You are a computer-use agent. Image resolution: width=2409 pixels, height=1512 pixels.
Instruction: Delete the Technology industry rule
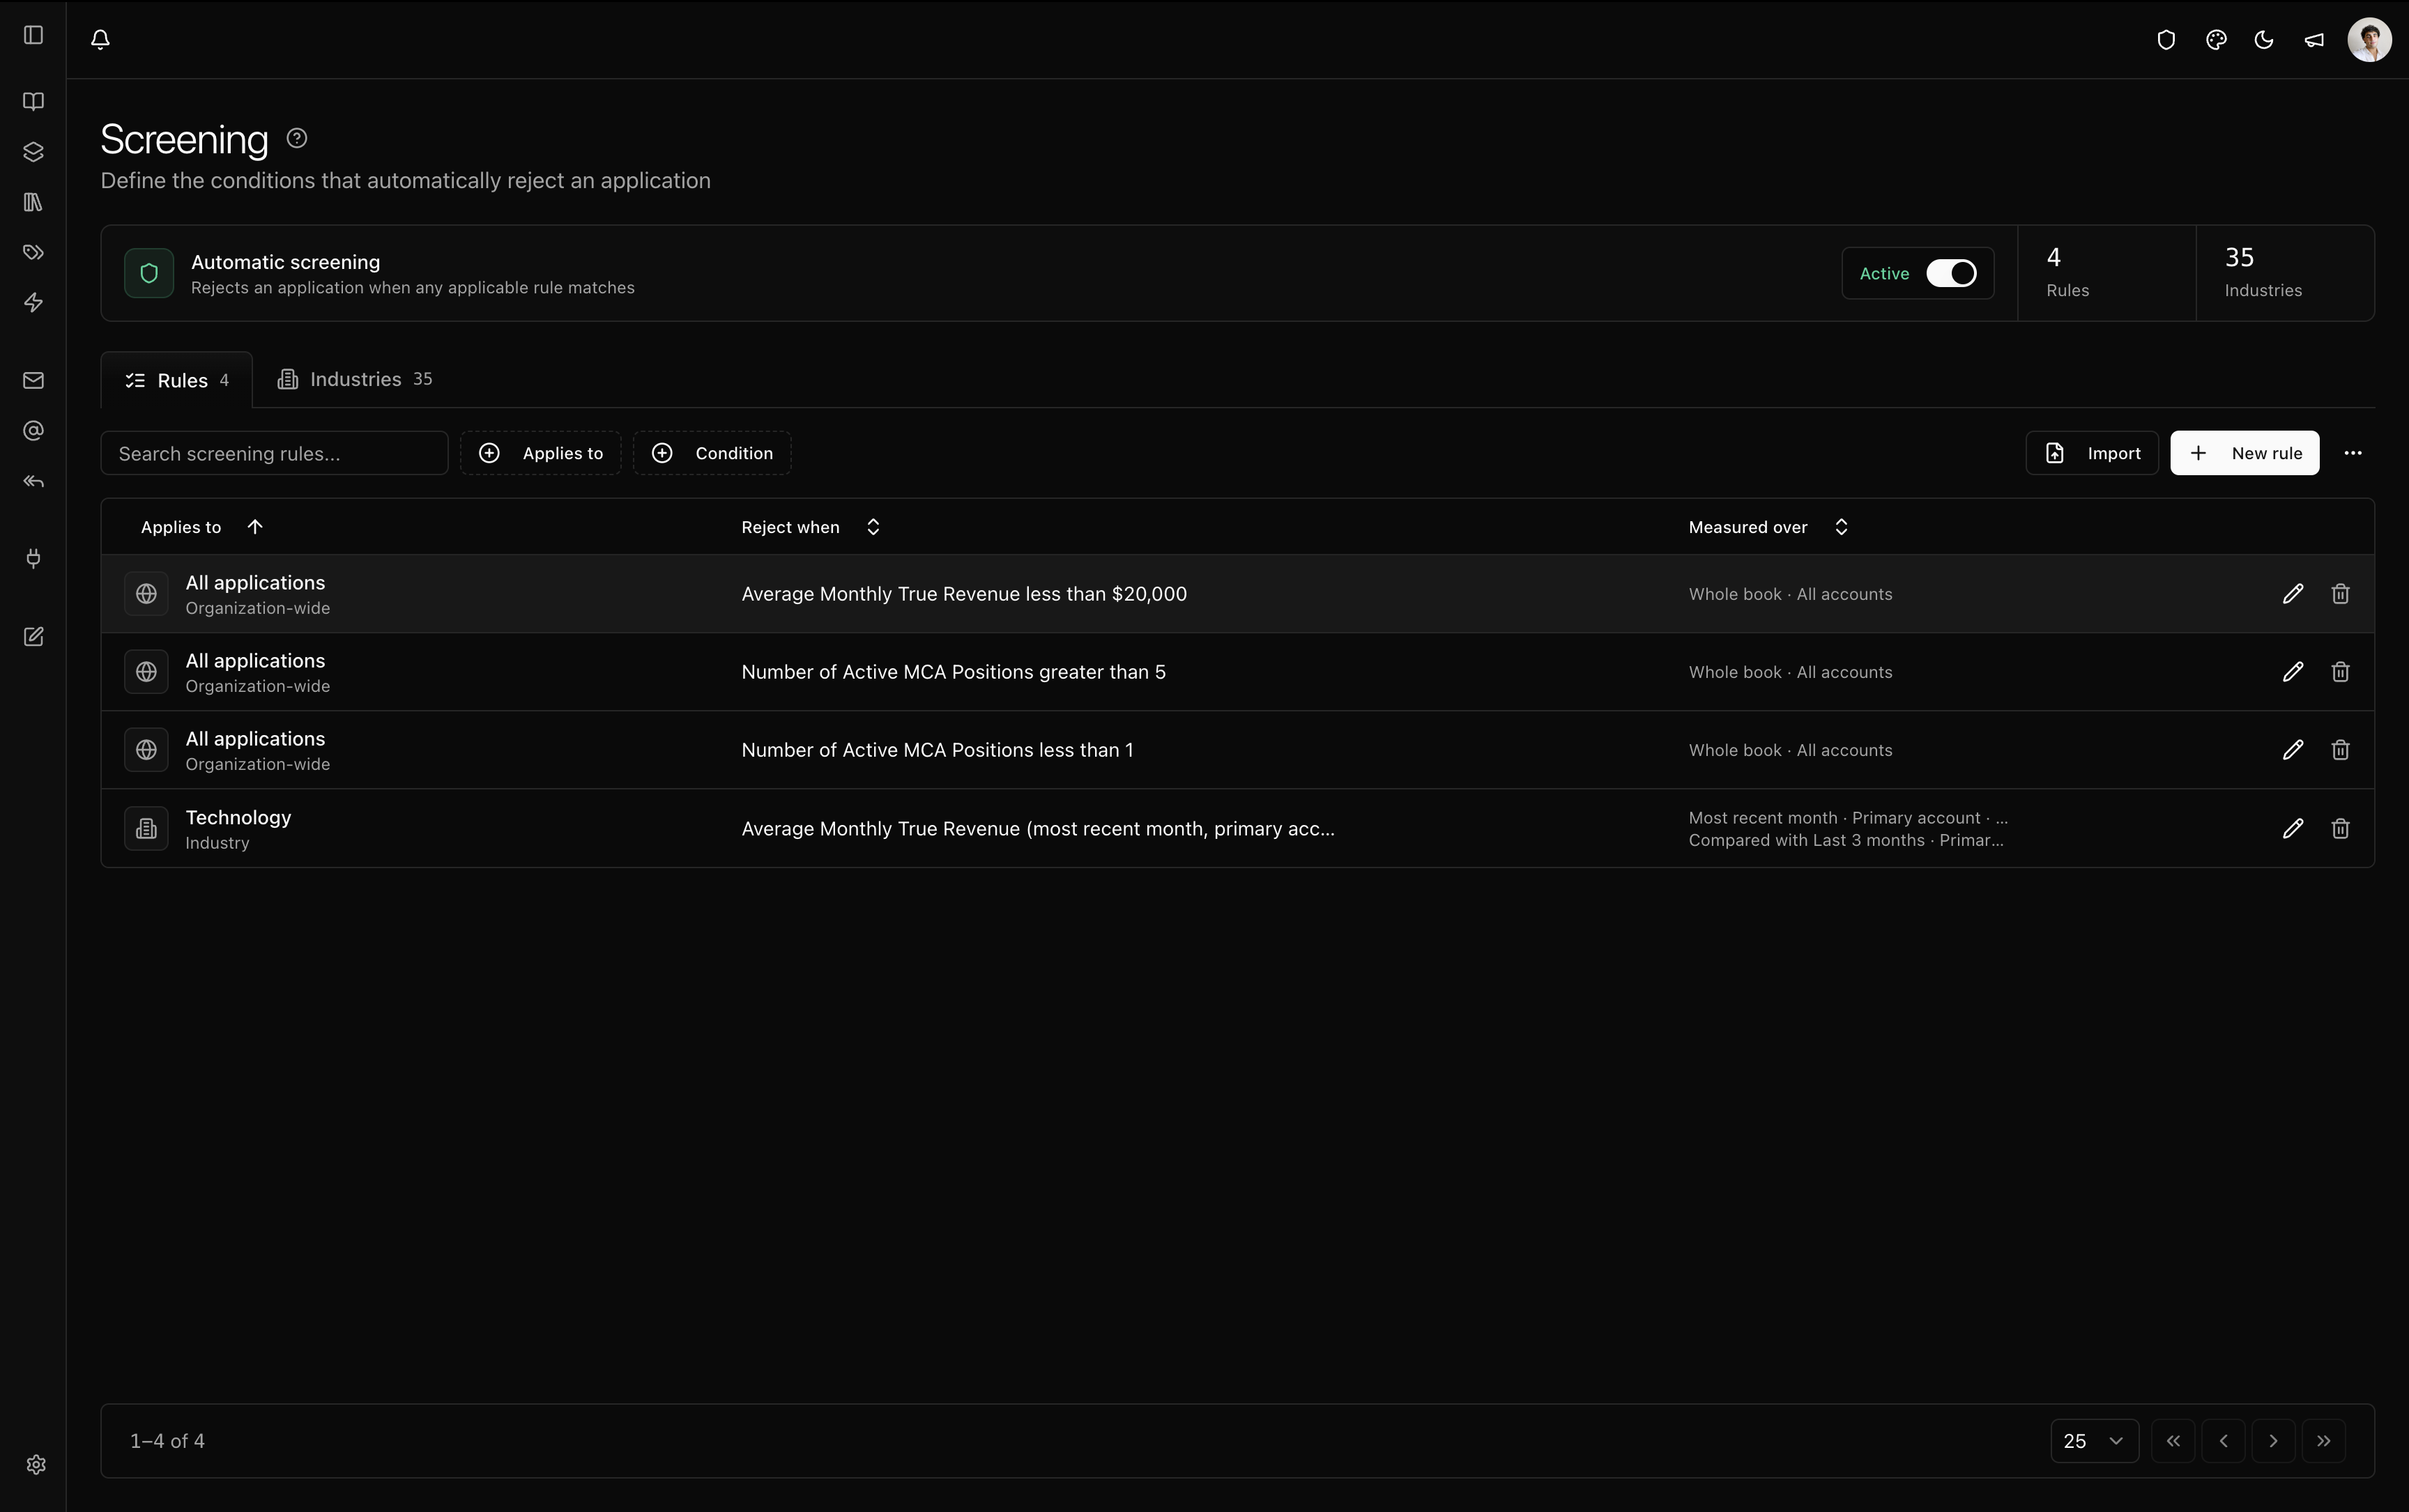(2340, 828)
